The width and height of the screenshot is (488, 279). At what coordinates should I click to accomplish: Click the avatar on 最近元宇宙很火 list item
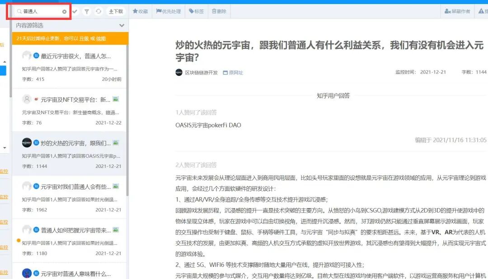click(x=27, y=56)
